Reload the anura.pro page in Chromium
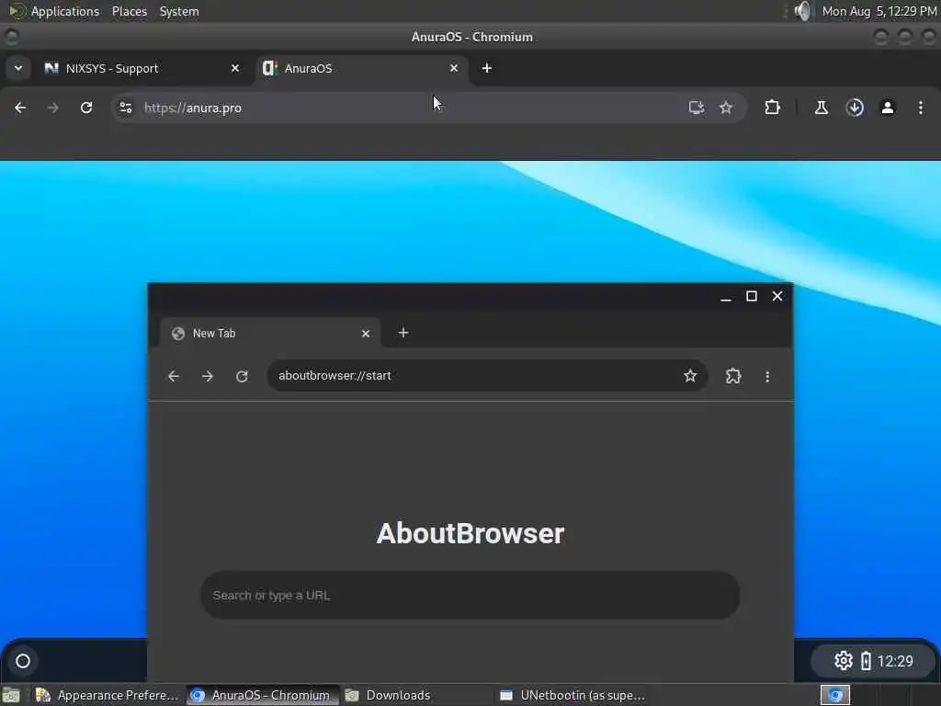This screenshot has width=941, height=706. click(86, 108)
